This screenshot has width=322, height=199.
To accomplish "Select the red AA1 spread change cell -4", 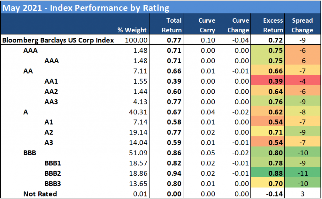I will click(302, 81).
